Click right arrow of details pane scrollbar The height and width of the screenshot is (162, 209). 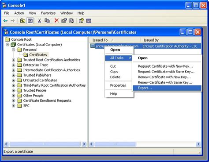click(198, 144)
